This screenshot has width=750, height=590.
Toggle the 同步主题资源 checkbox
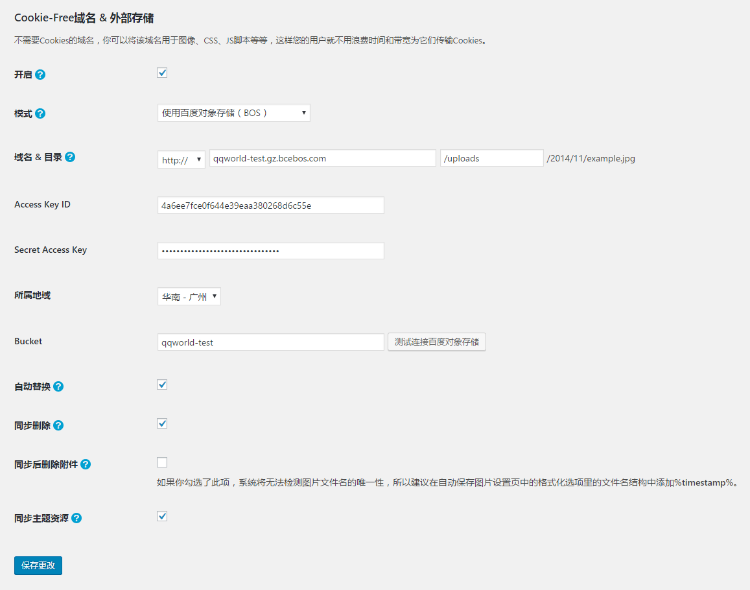coord(162,516)
